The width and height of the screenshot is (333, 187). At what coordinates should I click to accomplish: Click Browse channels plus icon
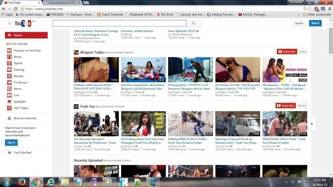(9, 118)
